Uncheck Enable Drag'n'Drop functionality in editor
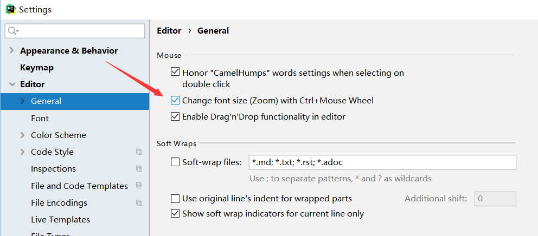The width and height of the screenshot is (538, 236). point(175,117)
